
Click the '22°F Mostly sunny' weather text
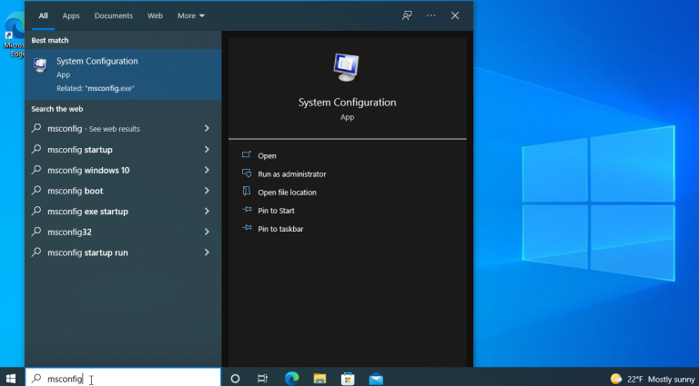coord(661,380)
